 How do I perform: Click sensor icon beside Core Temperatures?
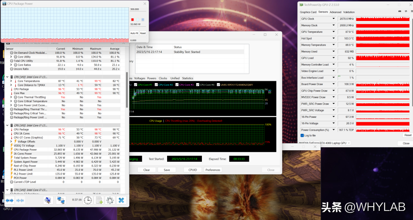16,81
